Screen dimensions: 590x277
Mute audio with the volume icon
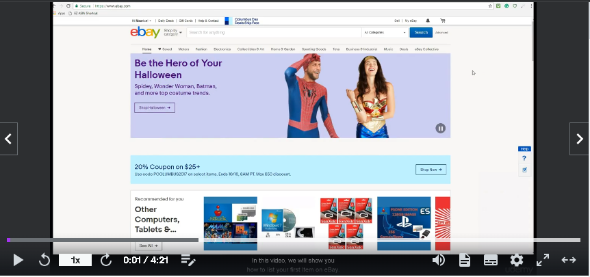coord(439,260)
